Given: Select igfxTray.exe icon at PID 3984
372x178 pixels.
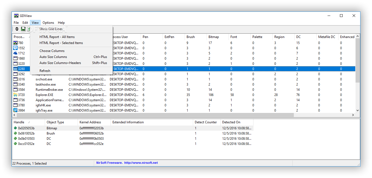Looking at the screenshot, I should click(x=15, y=110).
